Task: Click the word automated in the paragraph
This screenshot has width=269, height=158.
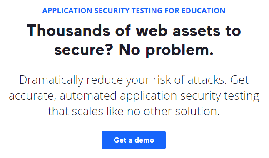Action: point(88,96)
